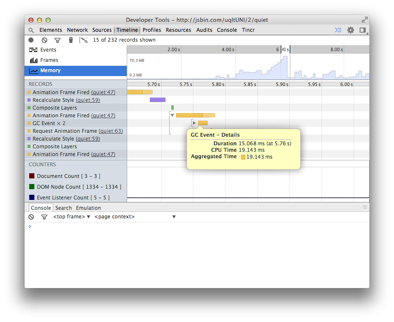
Task: Toggle the Timeline record button
Action: (31, 40)
